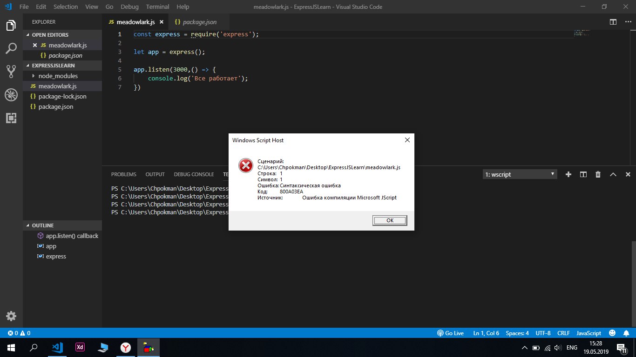Open the Search view in activity bar

click(x=11, y=48)
